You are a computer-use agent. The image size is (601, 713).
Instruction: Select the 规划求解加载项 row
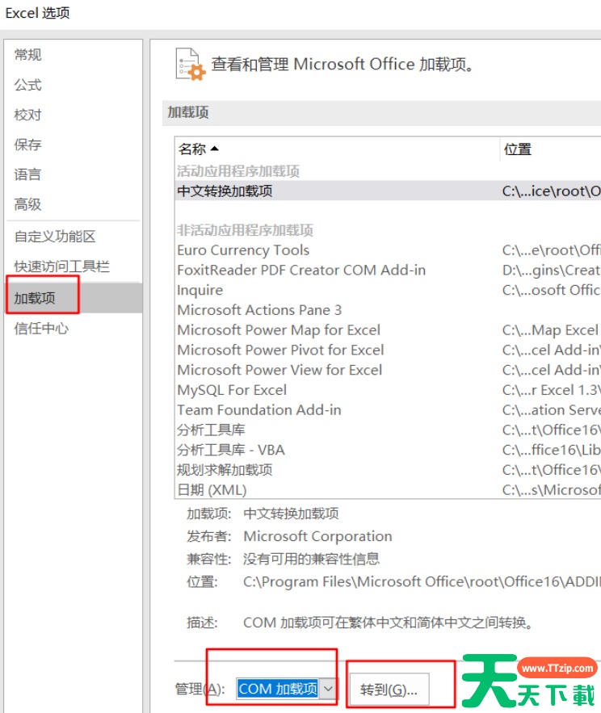[388, 470]
